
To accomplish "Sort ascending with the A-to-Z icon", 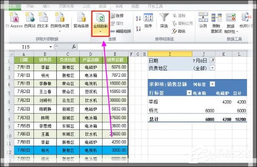I will [x=138, y=18].
